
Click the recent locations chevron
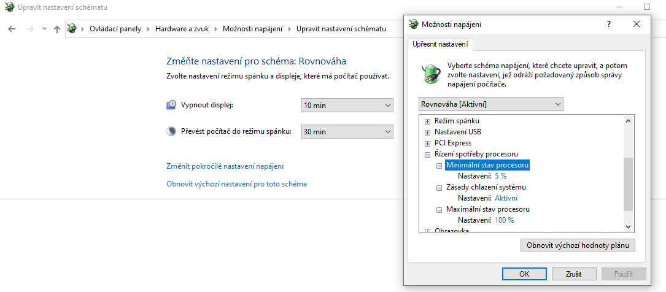44,29
